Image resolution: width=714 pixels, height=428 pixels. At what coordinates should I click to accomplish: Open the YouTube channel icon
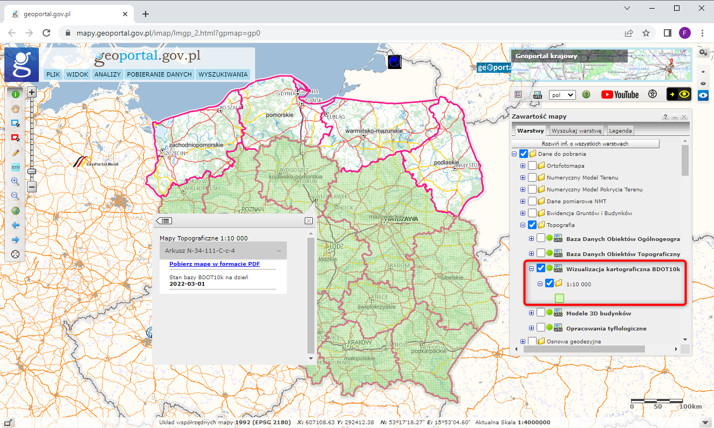620,94
